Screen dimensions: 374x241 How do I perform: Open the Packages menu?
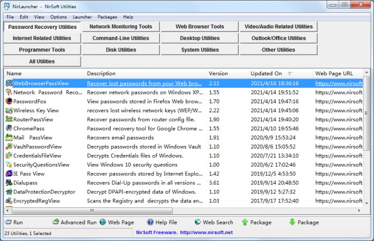(108, 17)
